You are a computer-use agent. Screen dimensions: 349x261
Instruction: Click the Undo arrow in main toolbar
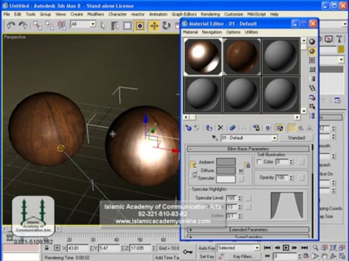[x=11, y=25]
